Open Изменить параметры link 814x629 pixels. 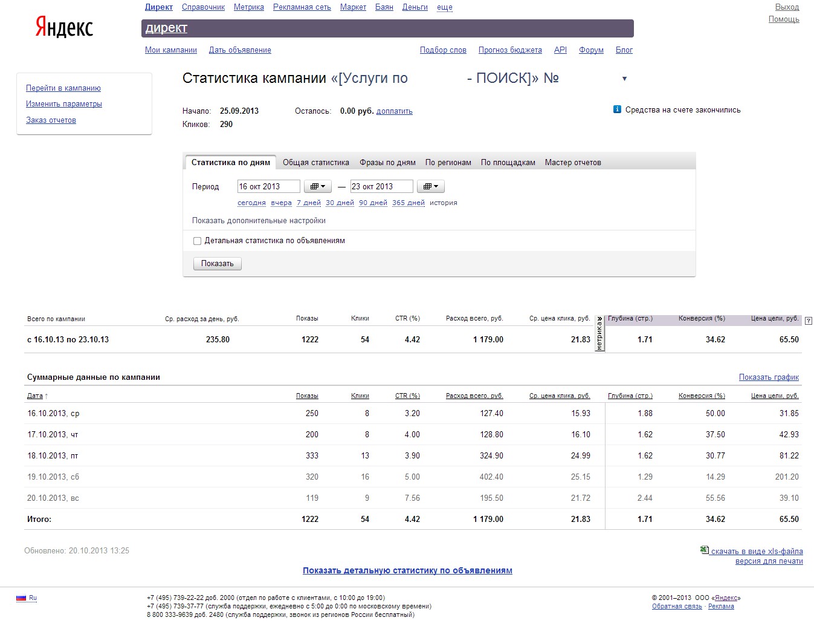[x=64, y=104]
